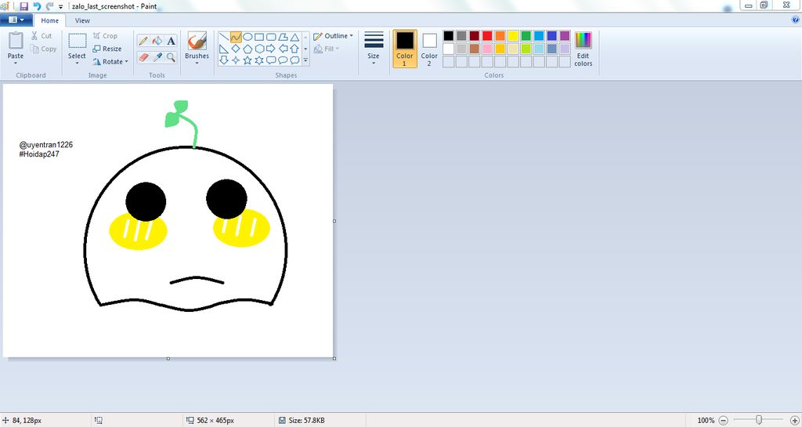The width and height of the screenshot is (802, 427).
Task: Click the zoom in plus button
Action: (794, 421)
